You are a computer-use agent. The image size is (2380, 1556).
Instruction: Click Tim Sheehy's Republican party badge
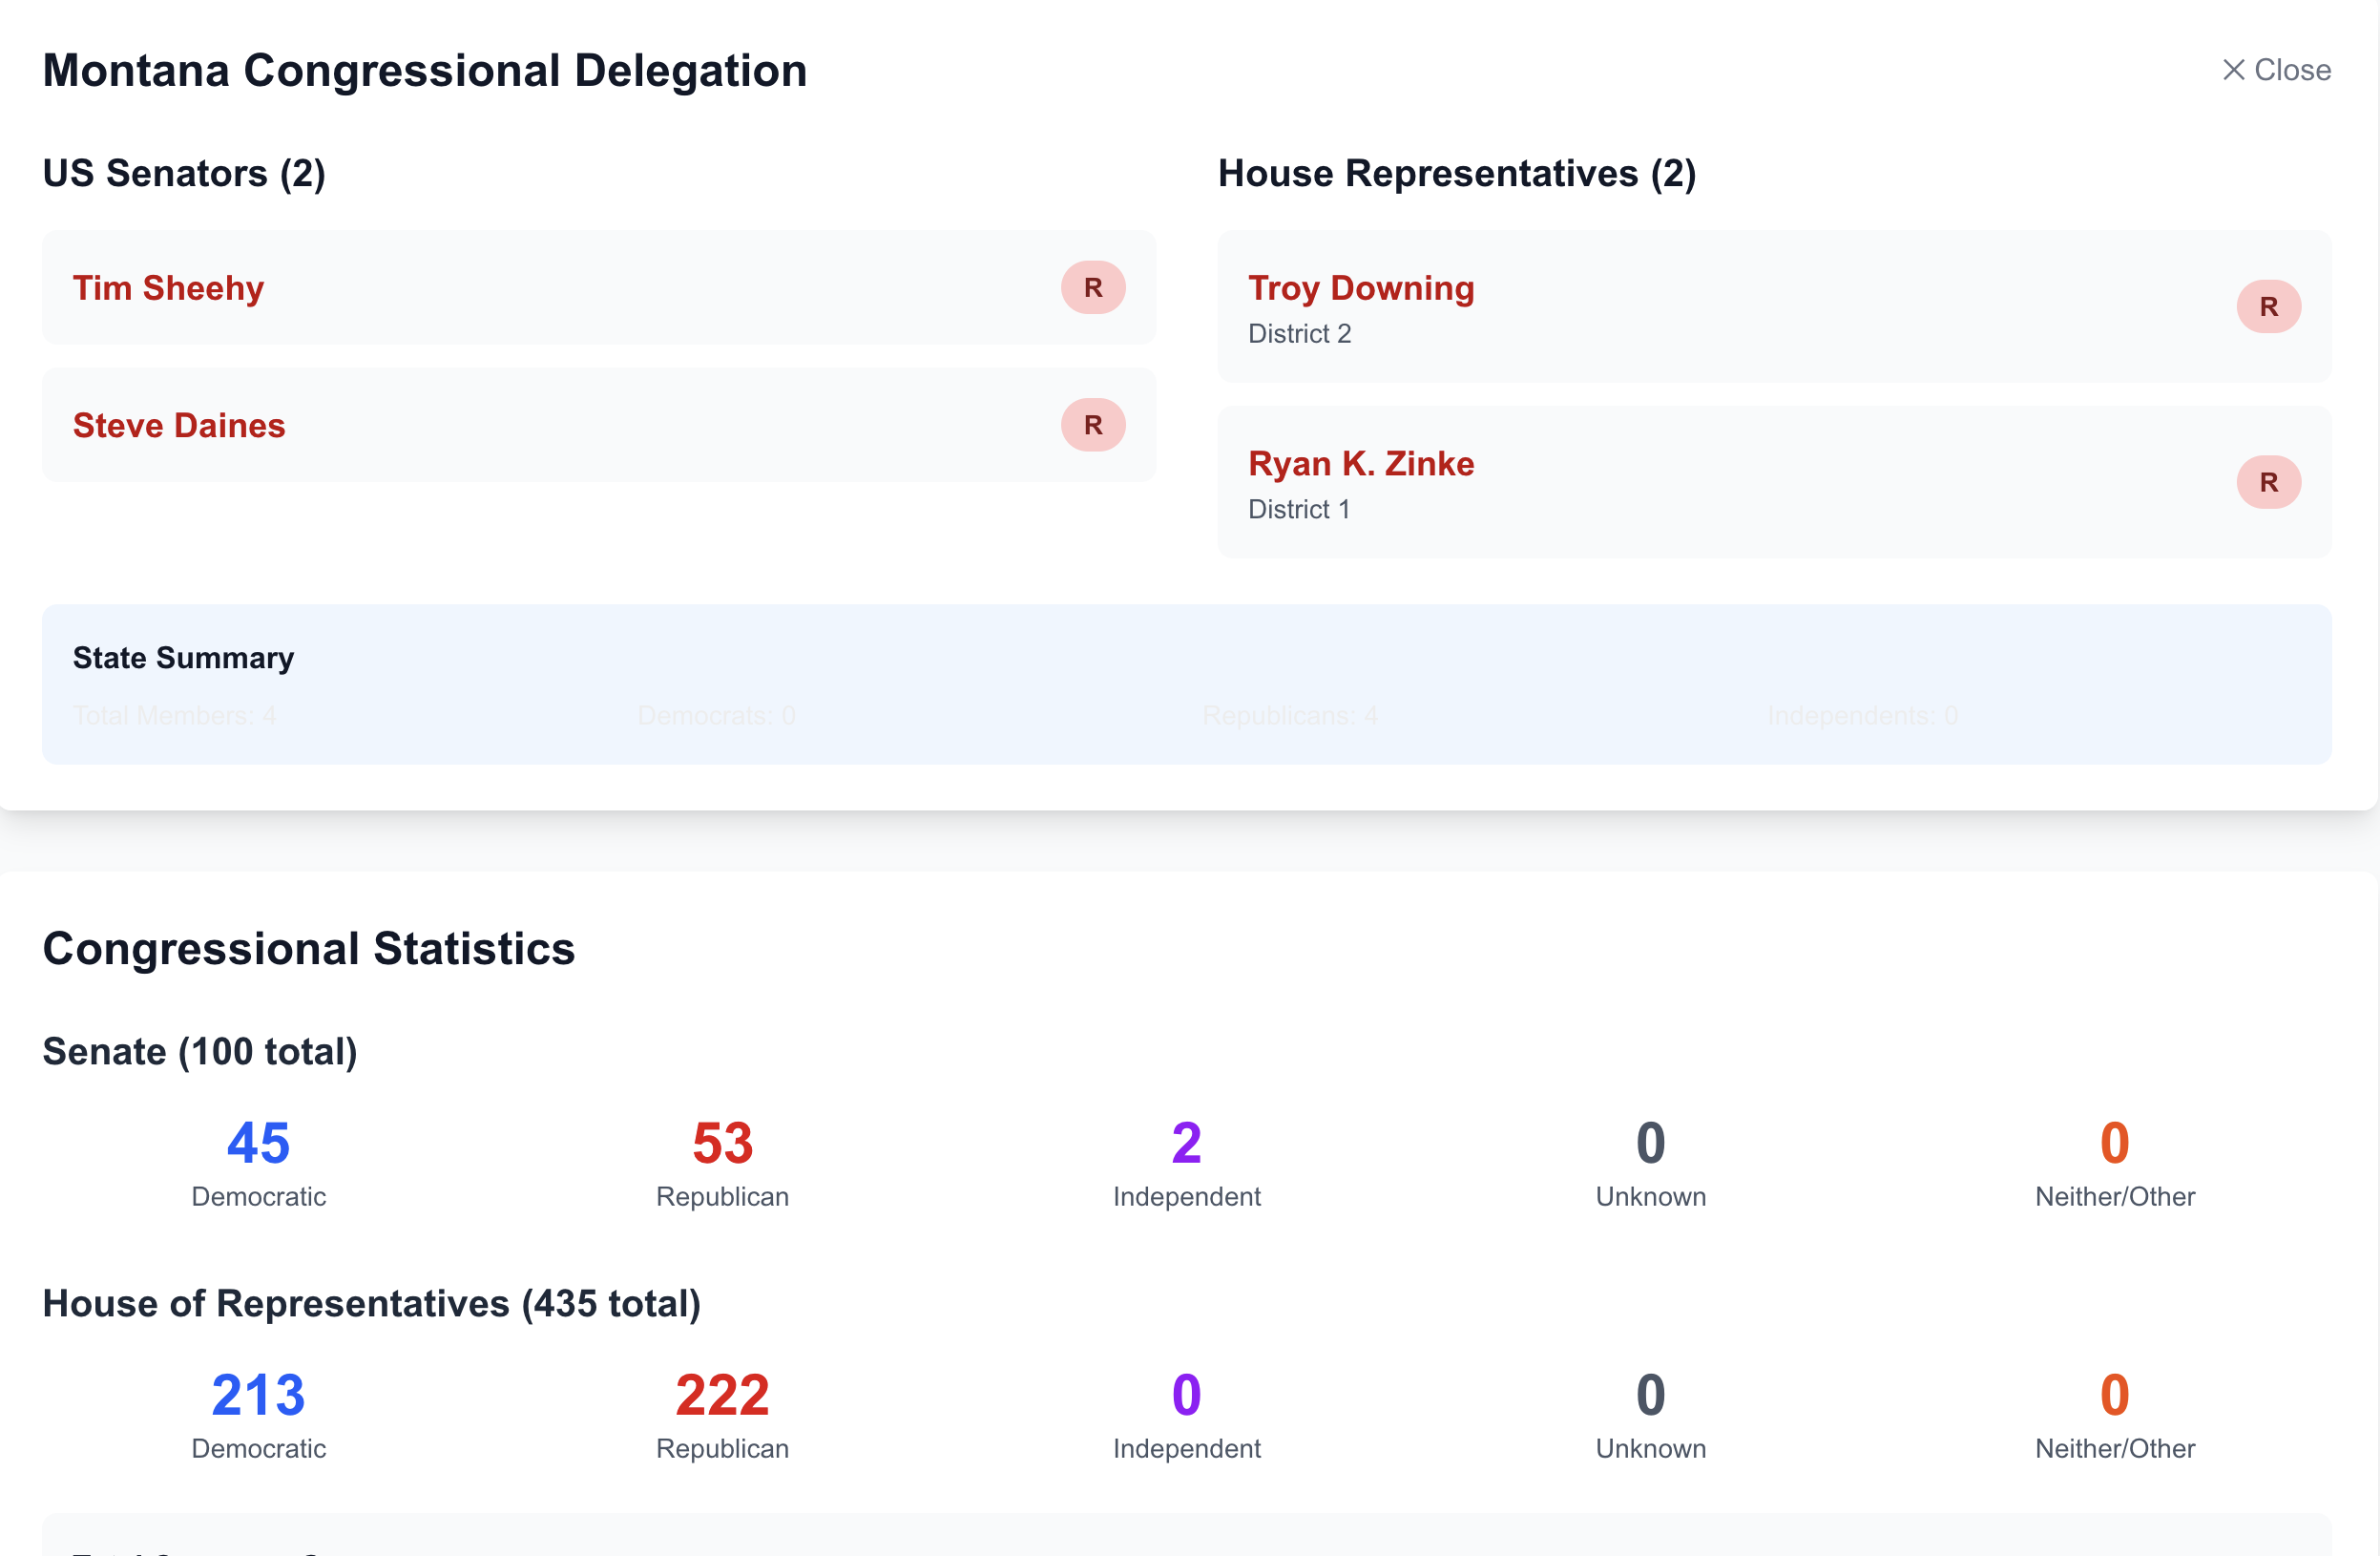click(x=1093, y=288)
